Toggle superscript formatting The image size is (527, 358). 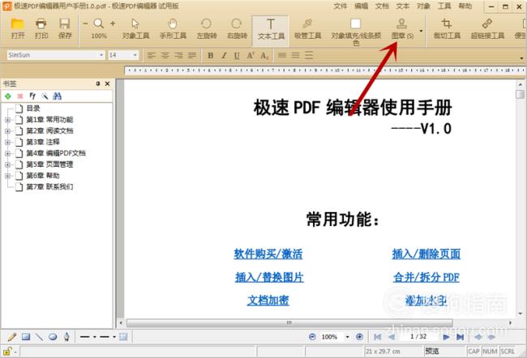click(251, 55)
